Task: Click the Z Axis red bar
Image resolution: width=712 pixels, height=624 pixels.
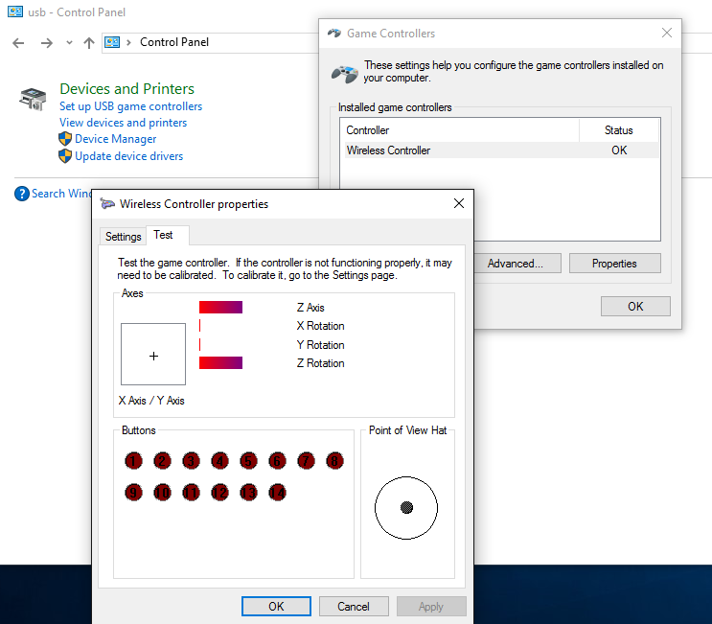Action: pos(220,308)
